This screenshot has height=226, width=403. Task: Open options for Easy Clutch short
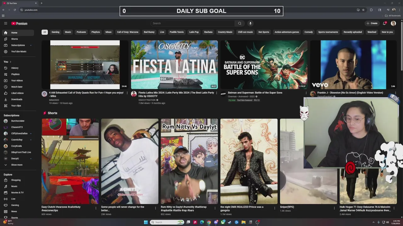[96, 208]
